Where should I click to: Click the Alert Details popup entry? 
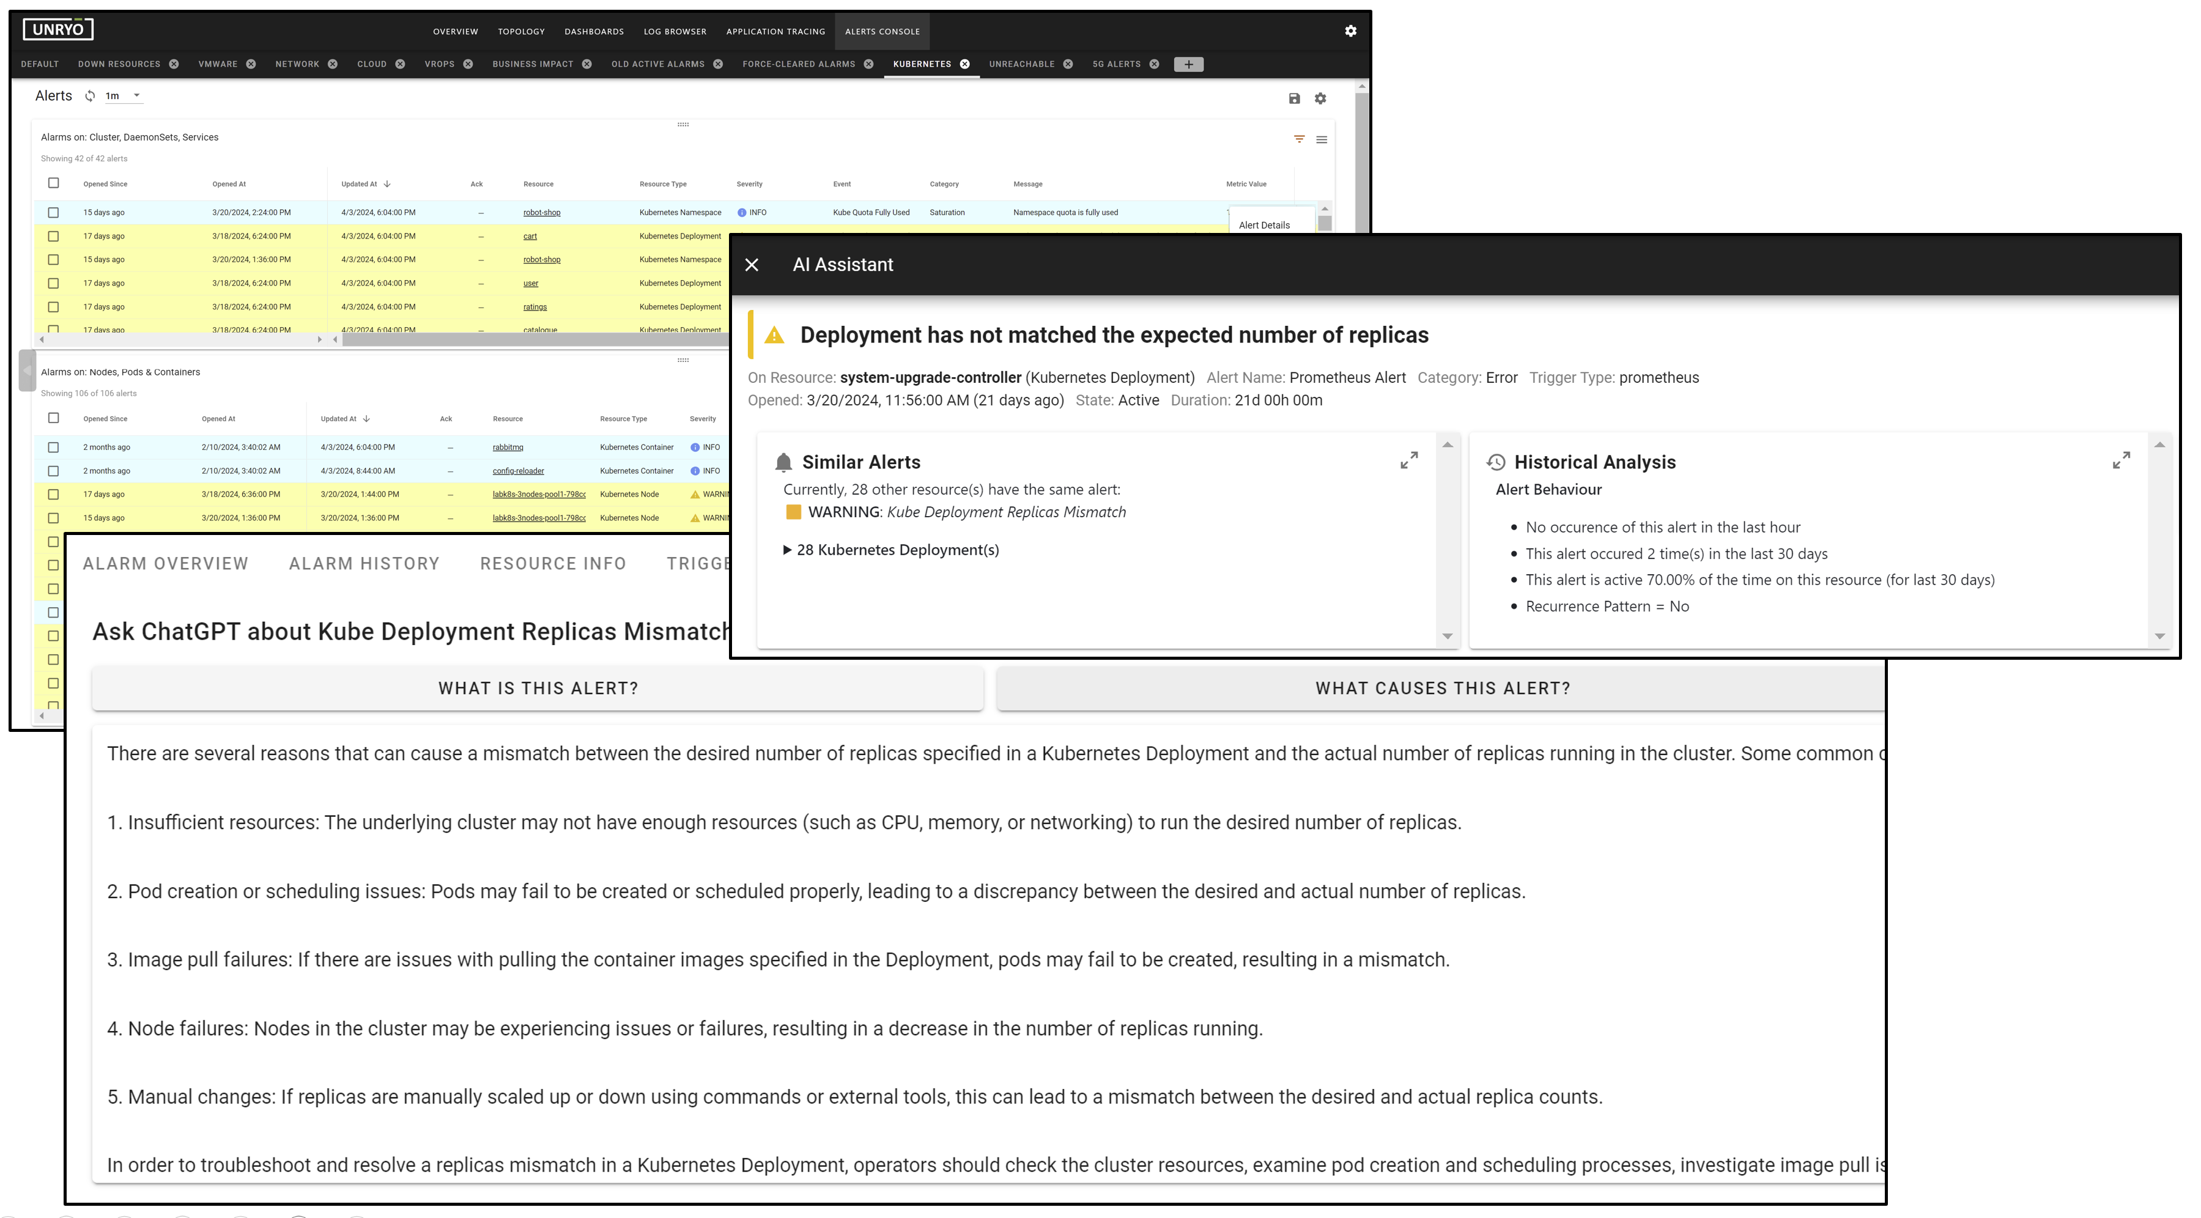(x=1263, y=226)
